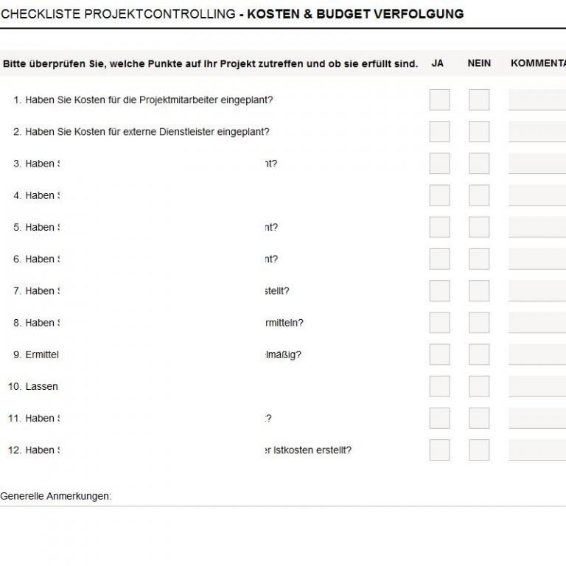This screenshot has width=566, height=566.
Task: Click the comment field on question 7
Action: (537, 290)
